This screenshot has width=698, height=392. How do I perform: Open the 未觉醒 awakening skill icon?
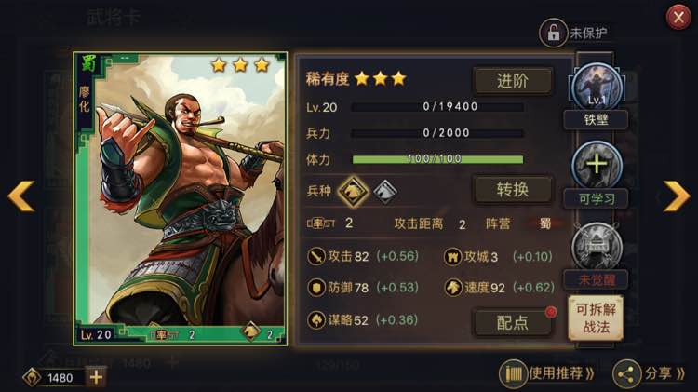596,247
